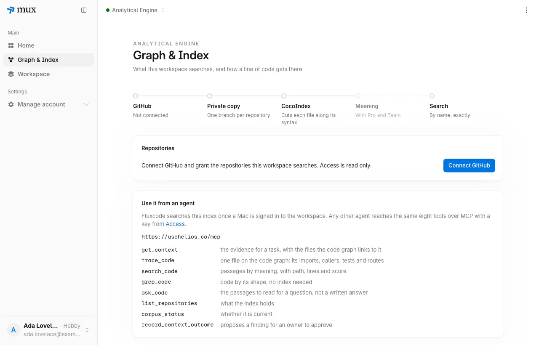The width and height of the screenshot is (539, 345).
Task: Click the get_context tool name
Action: [160, 250]
